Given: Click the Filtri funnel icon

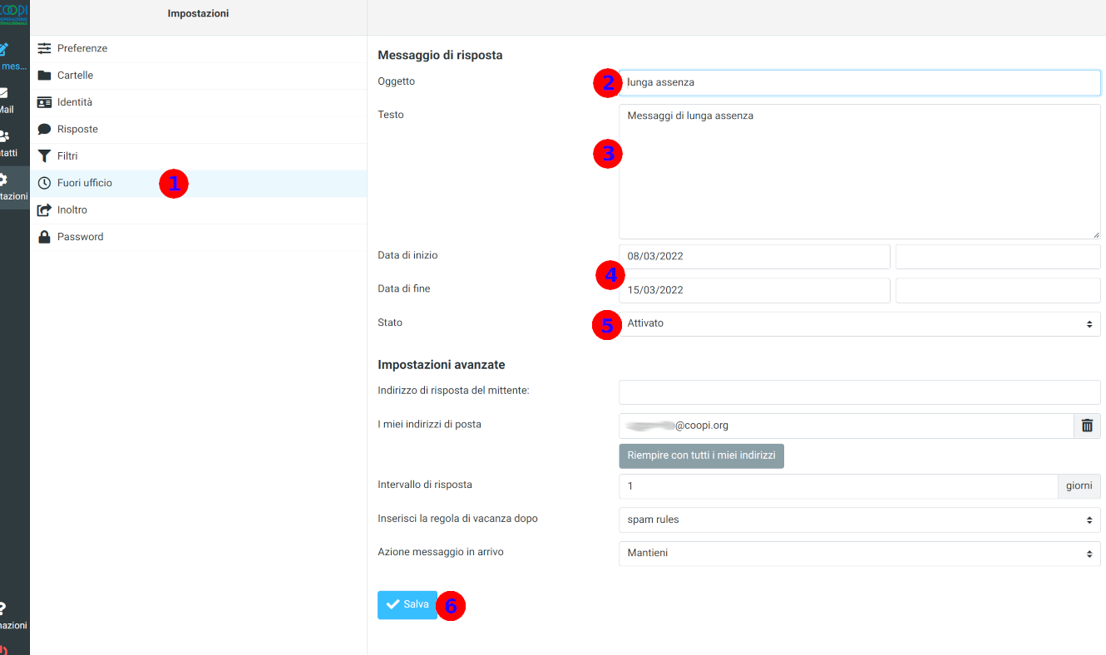Looking at the screenshot, I should (44, 156).
